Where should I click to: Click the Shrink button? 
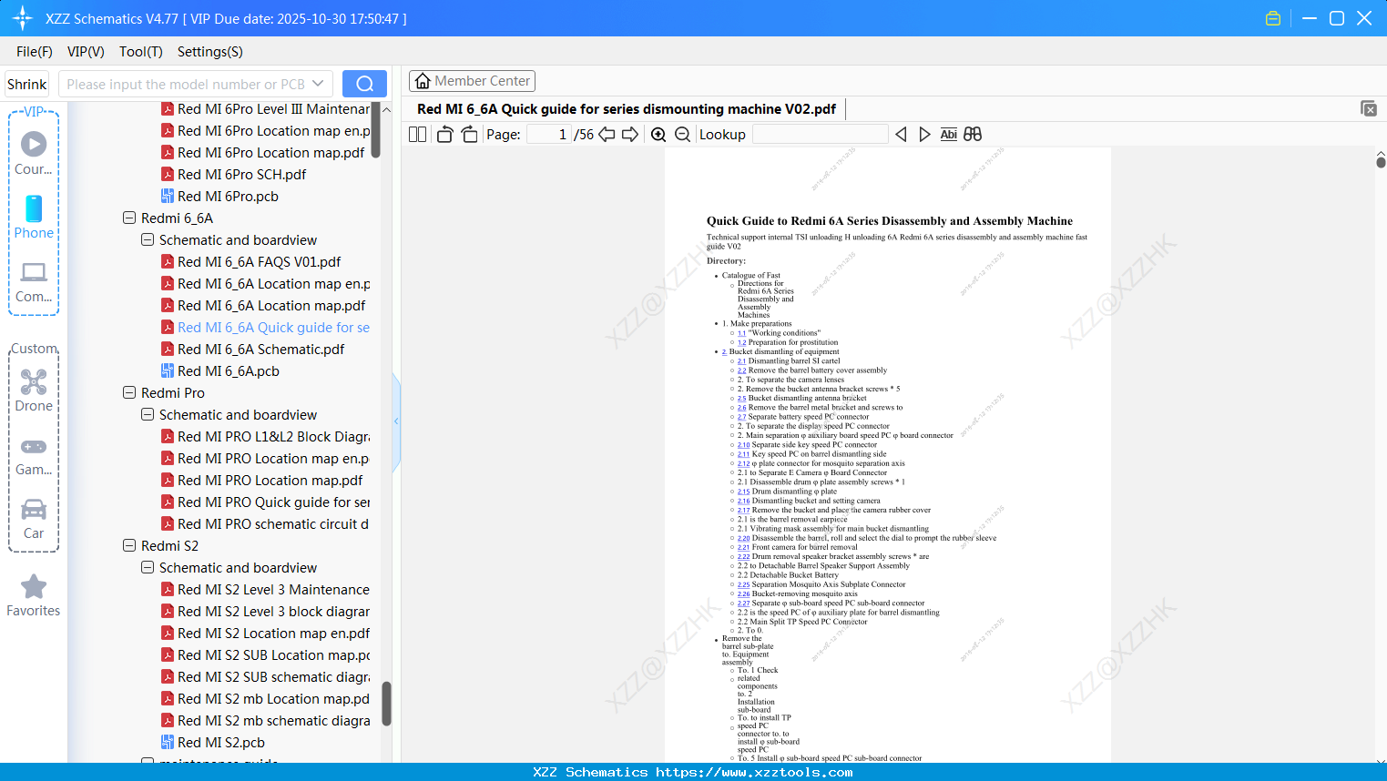click(x=26, y=84)
